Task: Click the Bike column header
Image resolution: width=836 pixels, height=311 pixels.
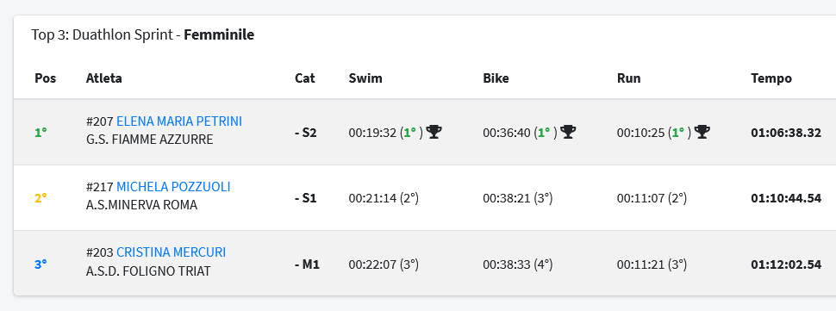Action: click(496, 78)
